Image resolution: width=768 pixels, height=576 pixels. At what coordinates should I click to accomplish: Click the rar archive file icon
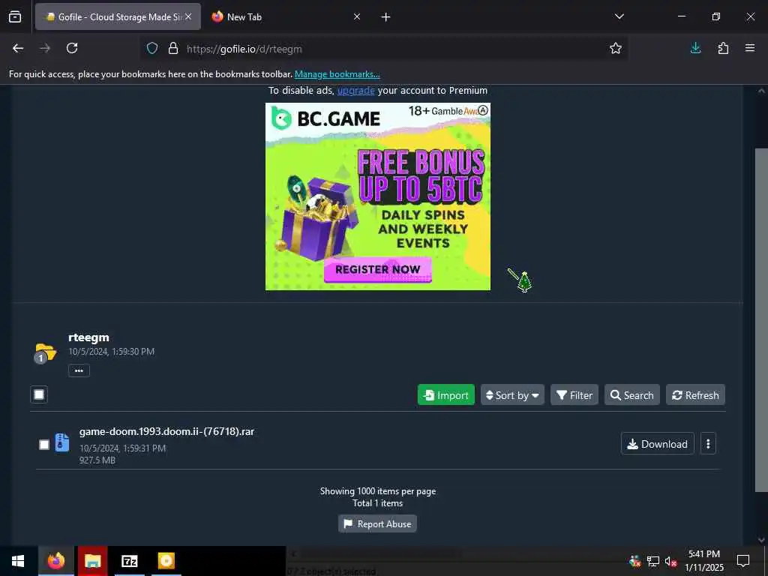coord(61,442)
